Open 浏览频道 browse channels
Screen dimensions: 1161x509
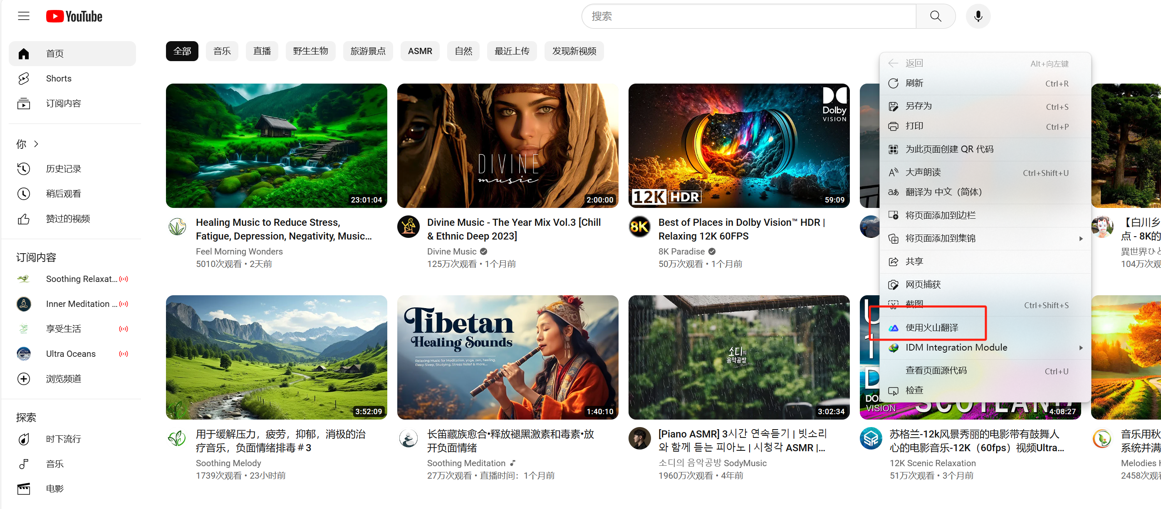click(72, 378)
